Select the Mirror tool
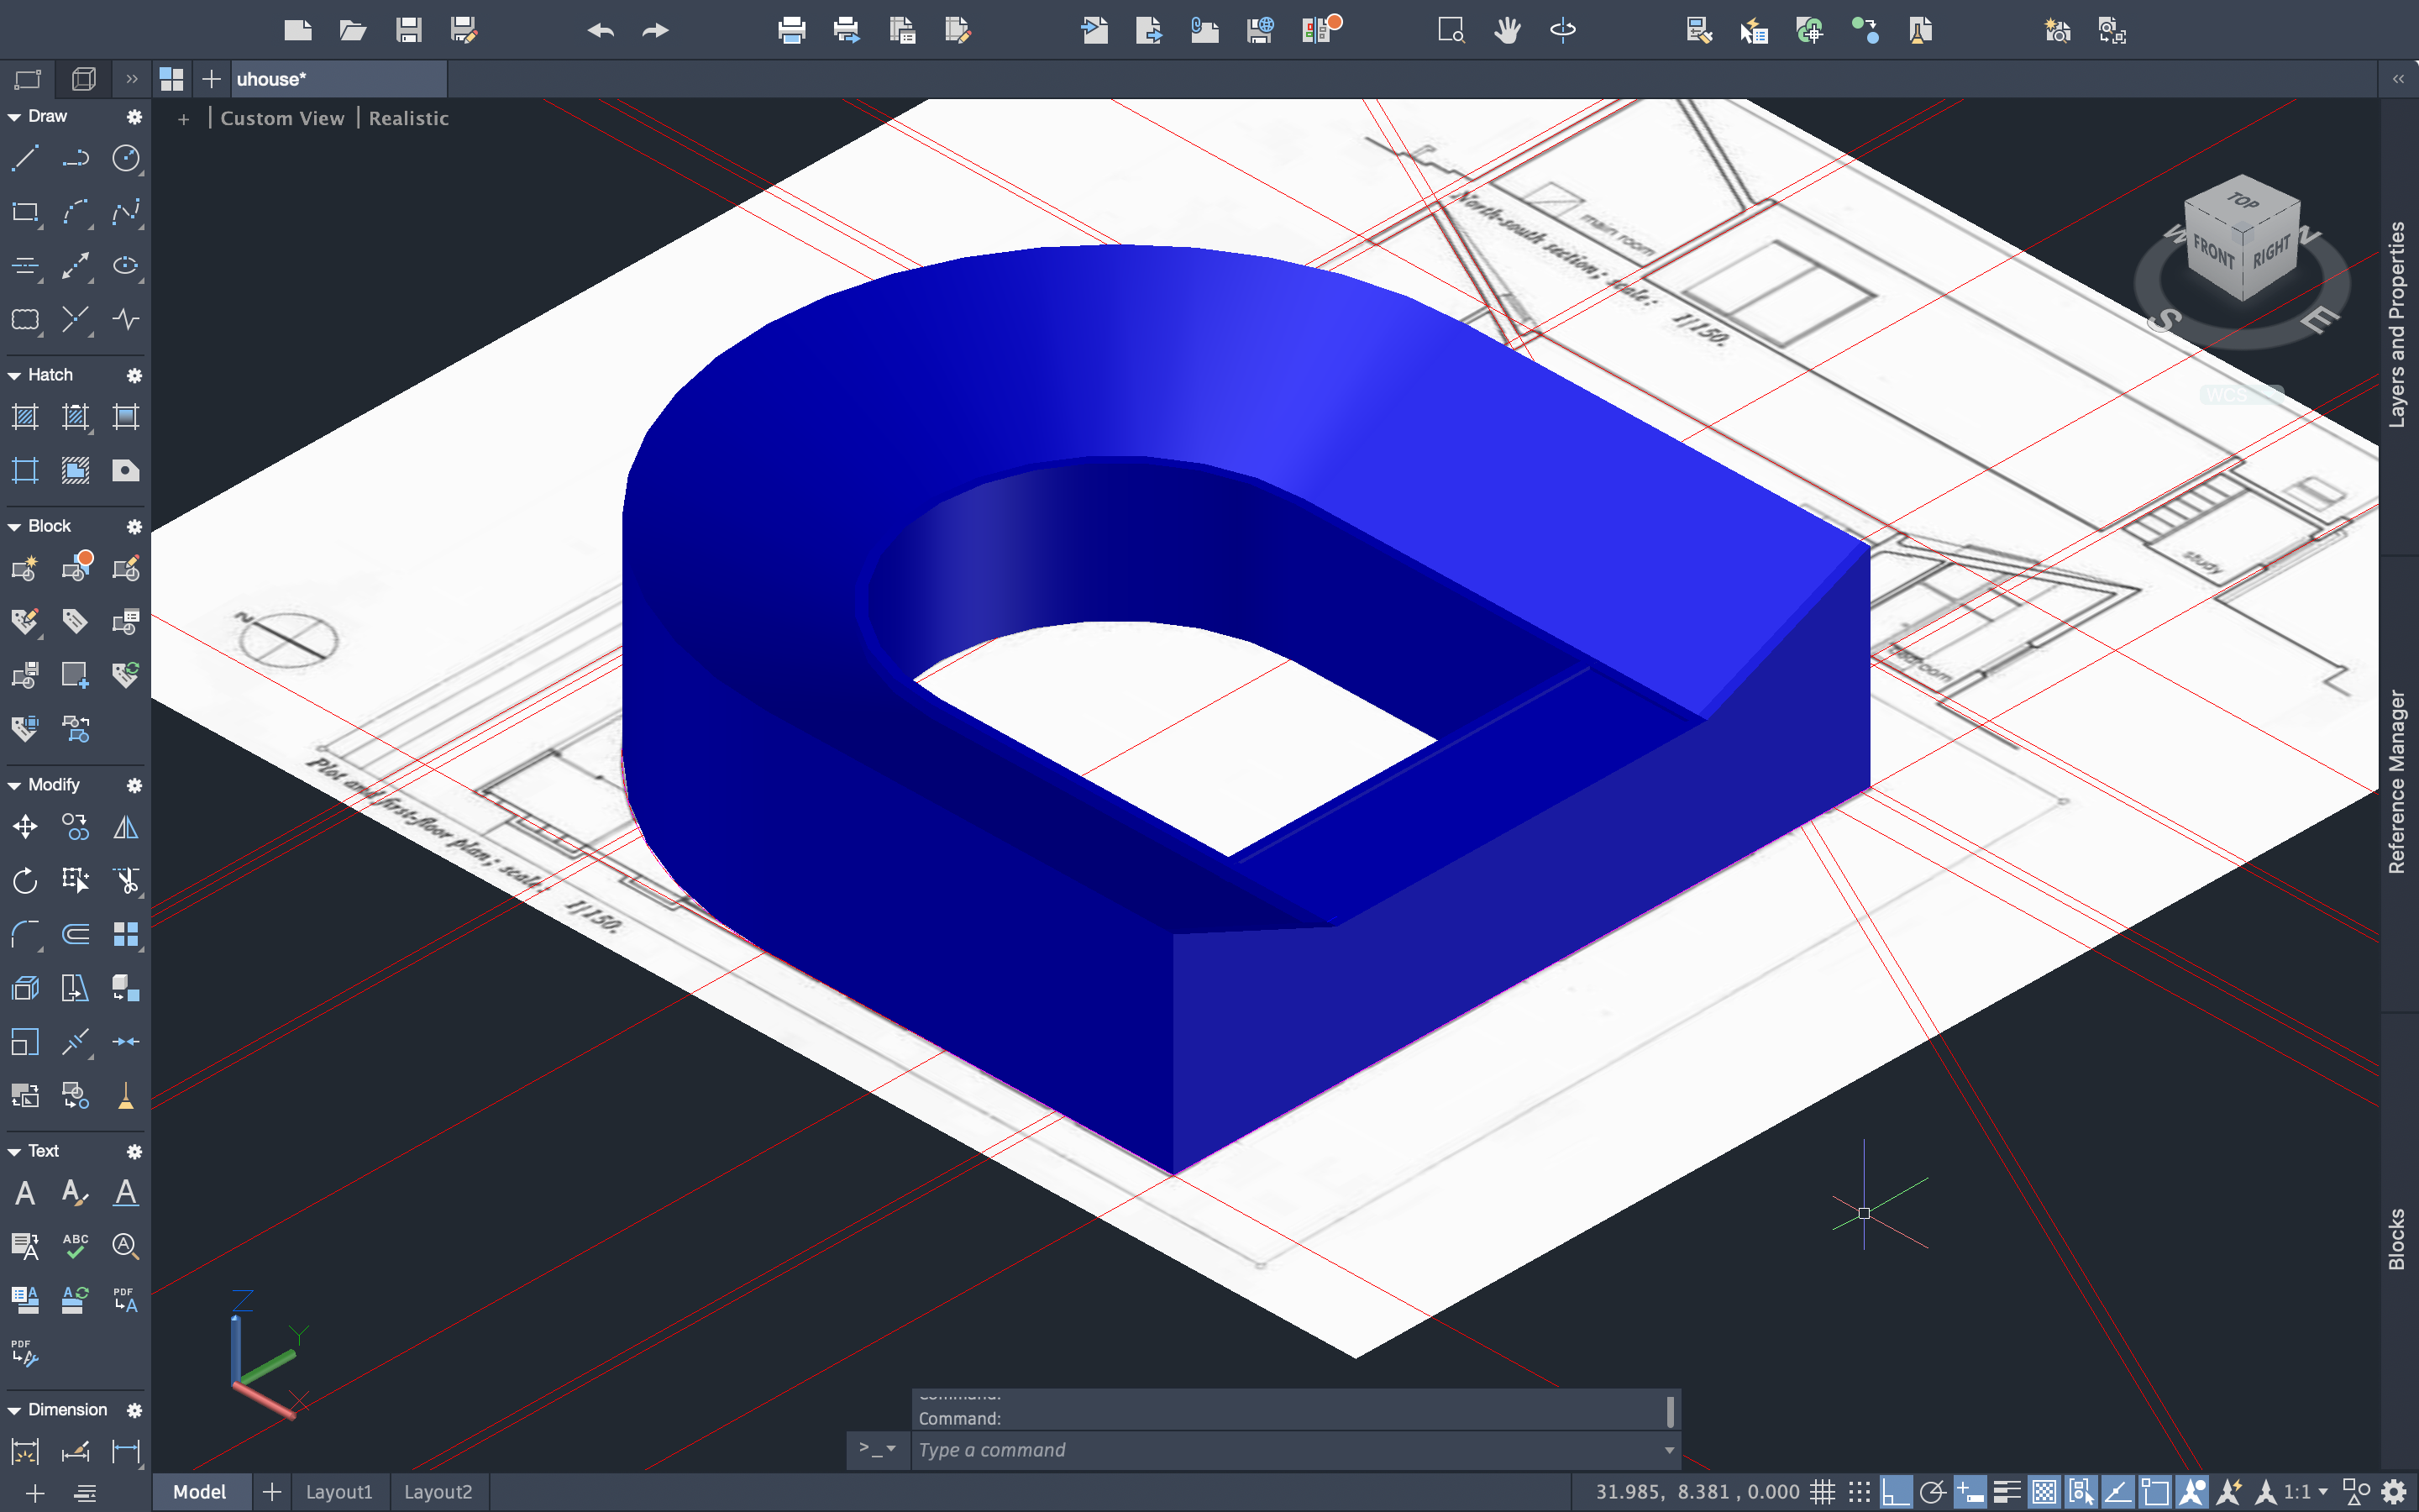Image resolution: width=2419 pixels, height=1512 pixels. (126, 827)
